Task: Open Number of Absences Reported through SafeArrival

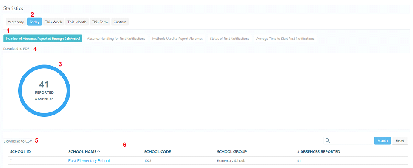Action: (43, 39)
